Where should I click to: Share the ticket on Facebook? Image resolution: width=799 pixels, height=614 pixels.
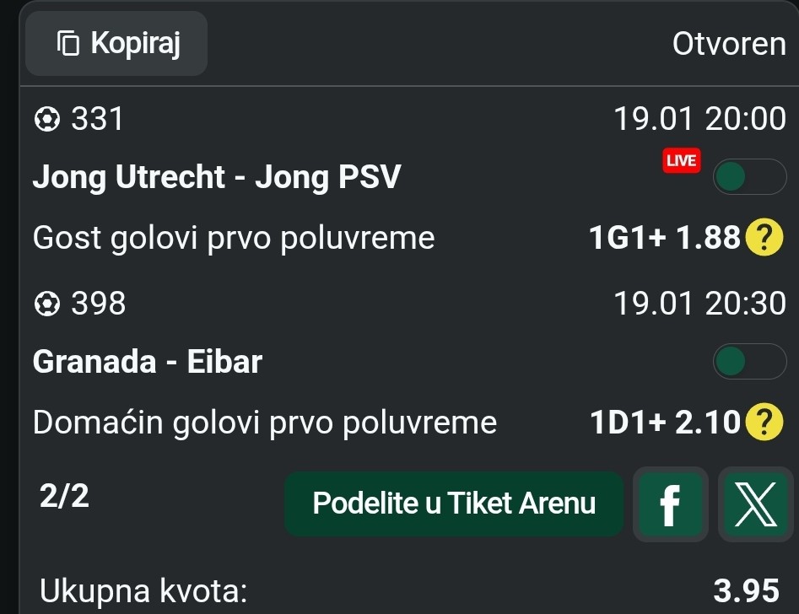pos(670,504)
